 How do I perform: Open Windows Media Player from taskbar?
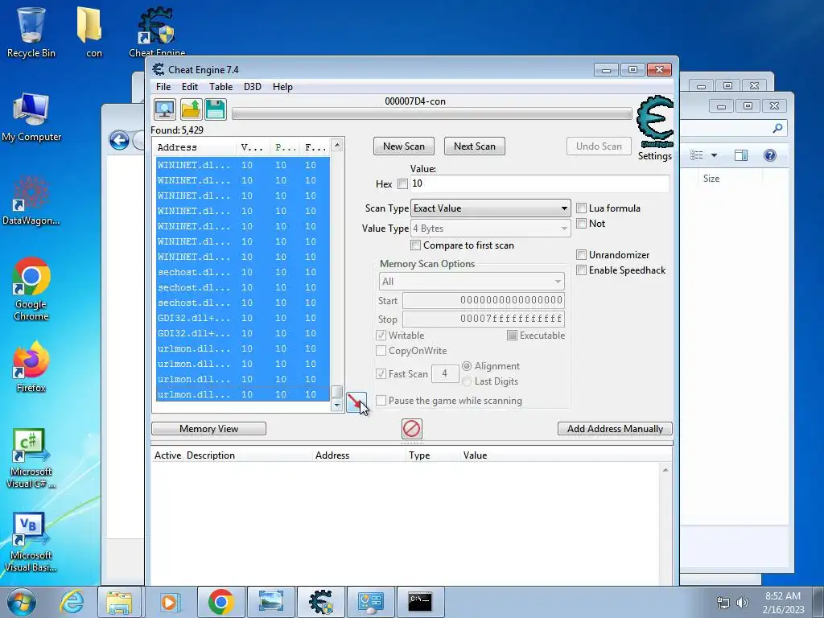169,602
